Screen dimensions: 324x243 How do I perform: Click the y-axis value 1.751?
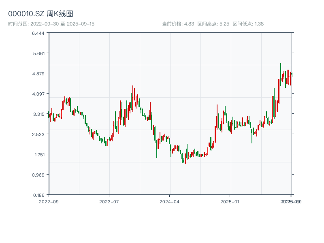[x=39, y=155]
